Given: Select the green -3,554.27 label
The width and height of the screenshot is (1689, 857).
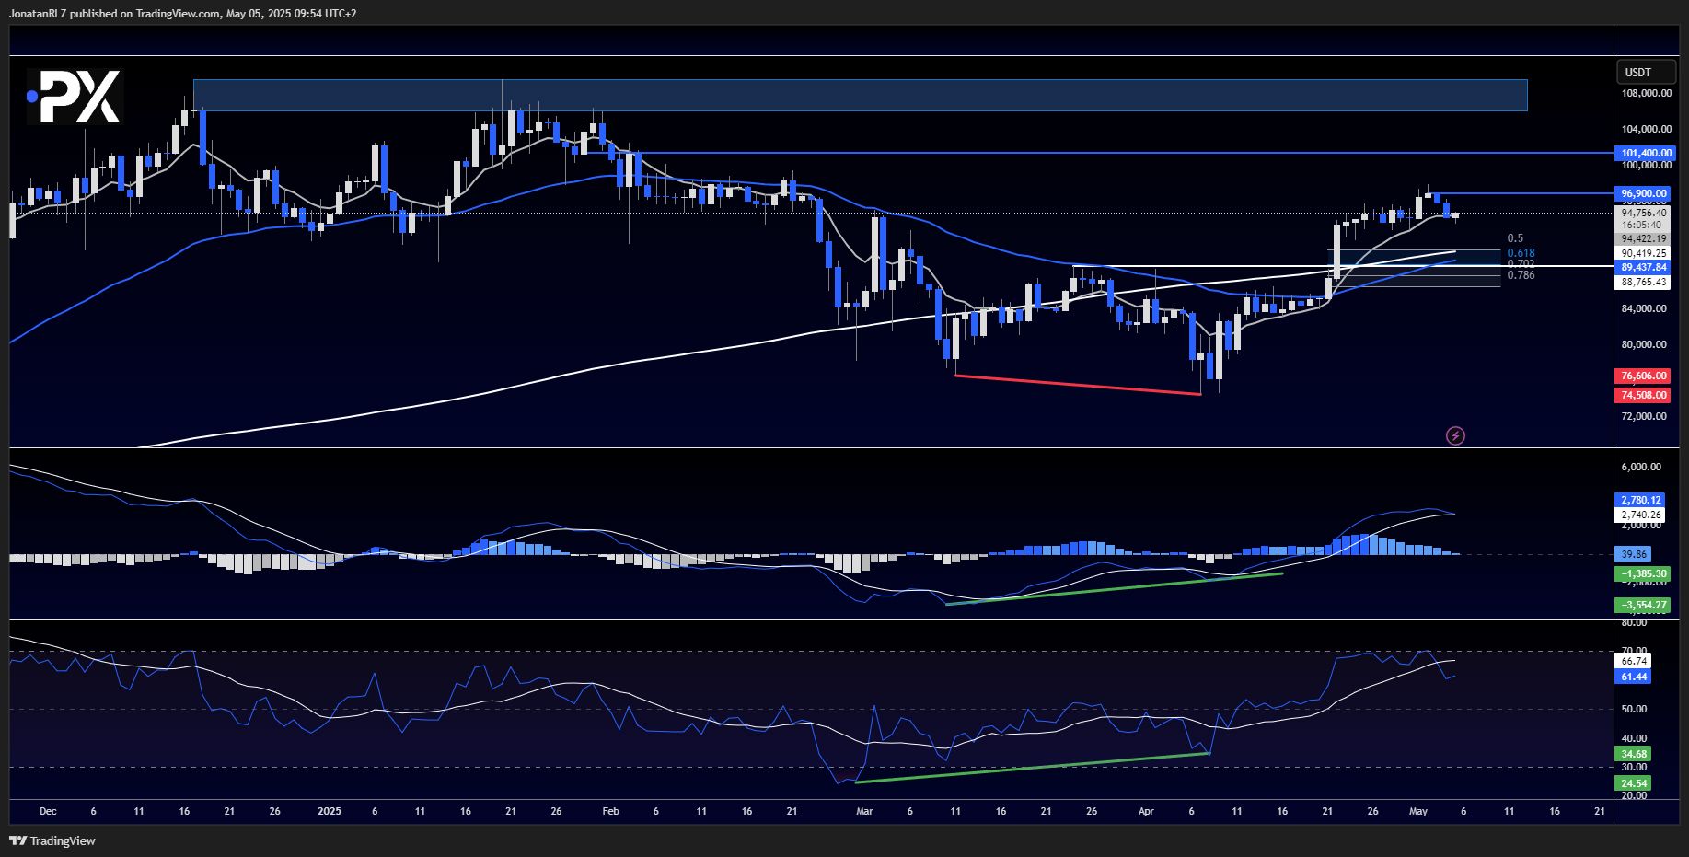Looking at the screenshot, I should click(x=1644, y=605).
